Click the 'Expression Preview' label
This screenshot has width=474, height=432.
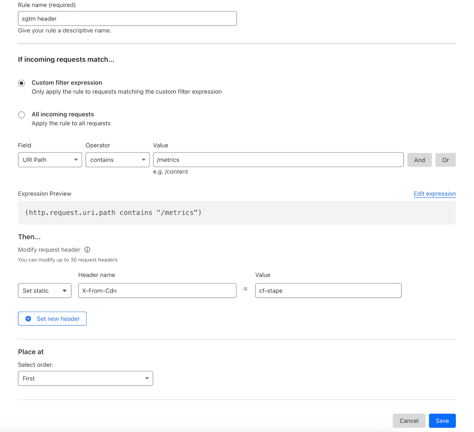pyautogui.click(x=45, y=194)
